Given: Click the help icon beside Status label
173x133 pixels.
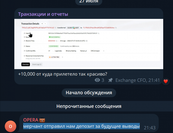Looking at the screenshot, I should (24, 46).
